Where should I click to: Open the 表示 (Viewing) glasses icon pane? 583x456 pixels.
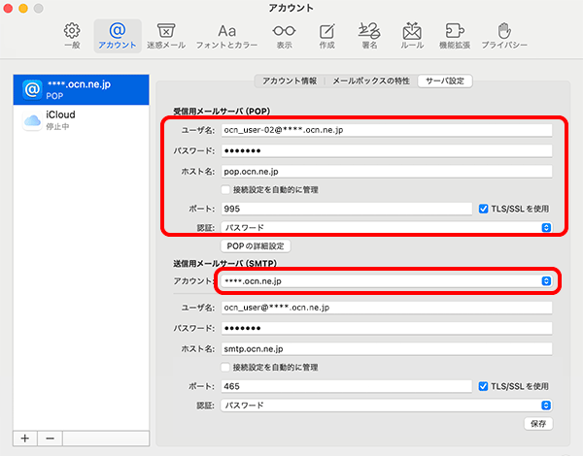click(x=284, y=36)
